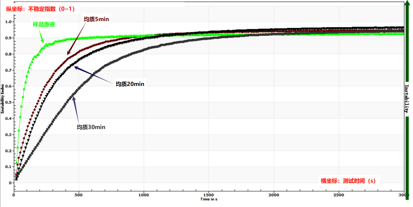Click the 1500 tick on time axis
413x207 pixels.
pos(209,195)
